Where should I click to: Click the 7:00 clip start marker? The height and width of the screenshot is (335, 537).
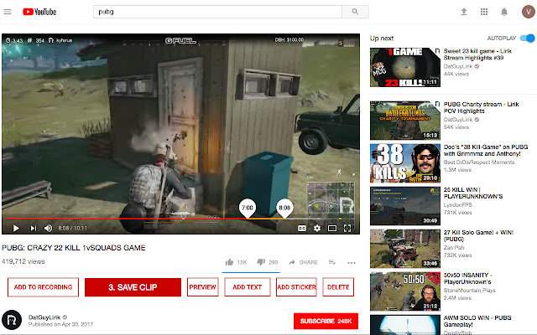click(248, 209)
